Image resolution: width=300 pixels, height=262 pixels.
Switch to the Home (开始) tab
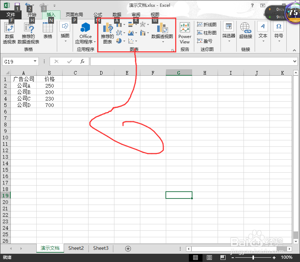[32, 14]
